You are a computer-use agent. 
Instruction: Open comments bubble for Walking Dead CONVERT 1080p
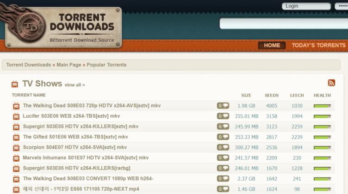[223, 178]
